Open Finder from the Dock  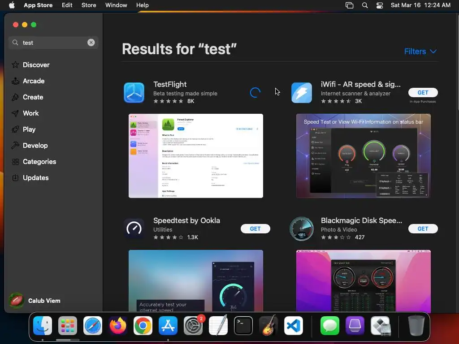(x=43, y=326)
